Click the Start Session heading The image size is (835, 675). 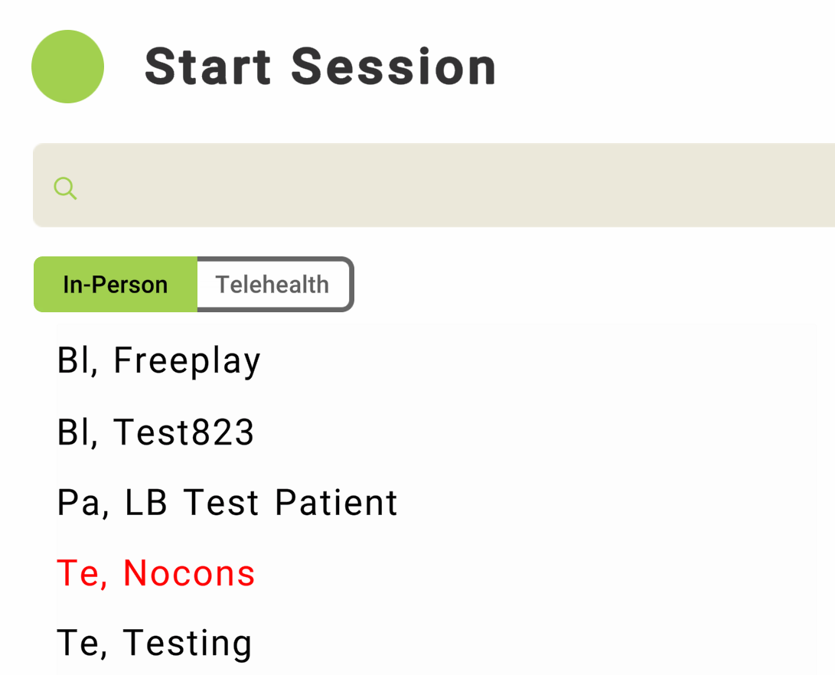321,67
